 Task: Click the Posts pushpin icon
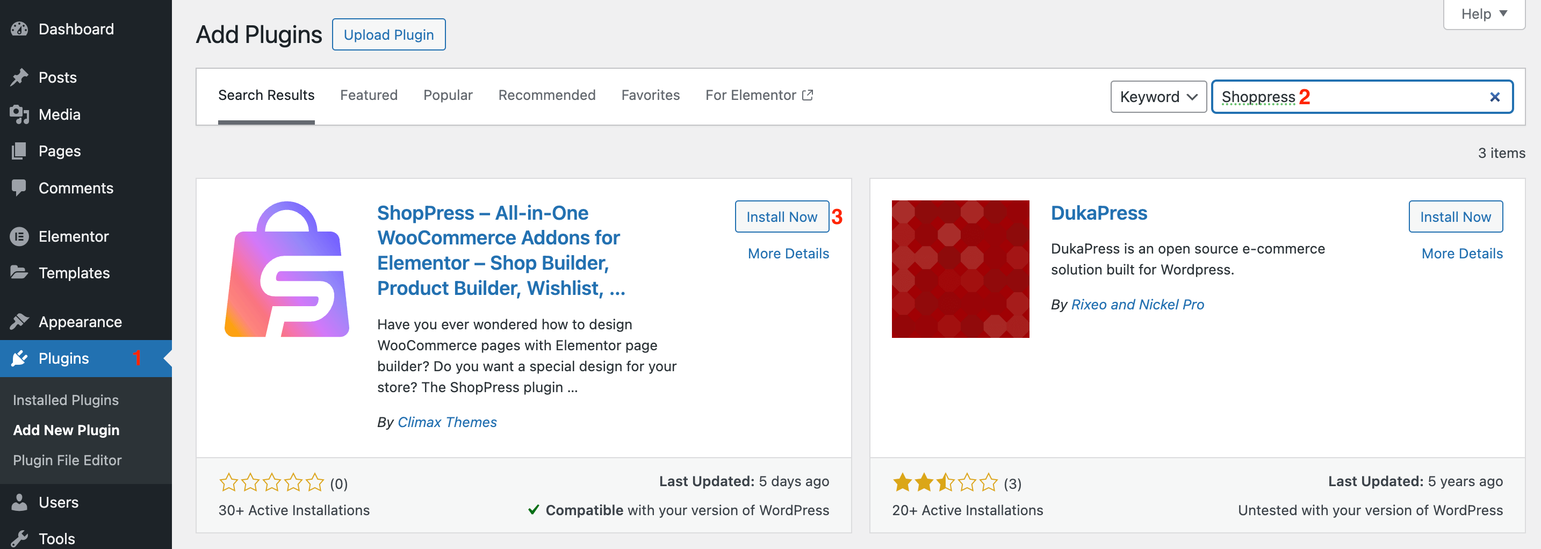click(x=19, y=77)
